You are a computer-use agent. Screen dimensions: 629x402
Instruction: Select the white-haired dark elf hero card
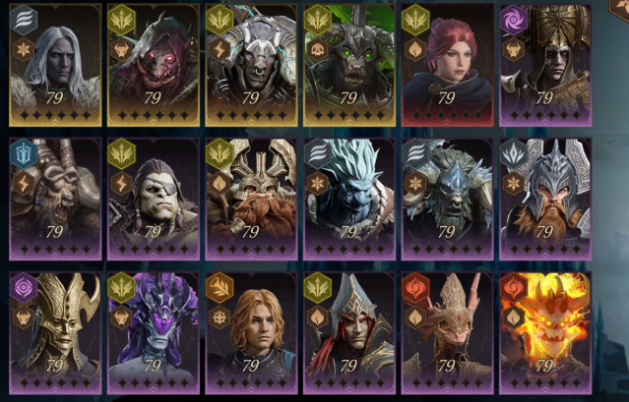point(55,65)
